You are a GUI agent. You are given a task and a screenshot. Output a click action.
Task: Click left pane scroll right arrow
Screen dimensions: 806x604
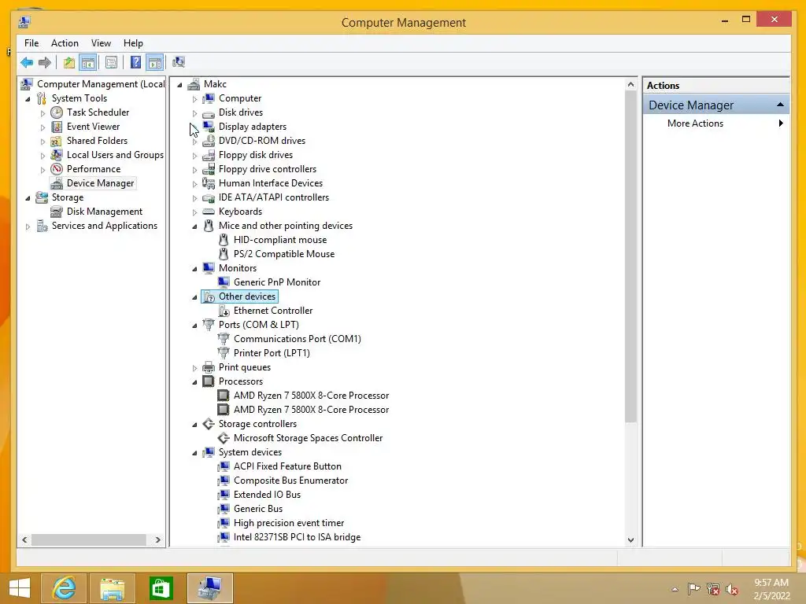(157, 540)
